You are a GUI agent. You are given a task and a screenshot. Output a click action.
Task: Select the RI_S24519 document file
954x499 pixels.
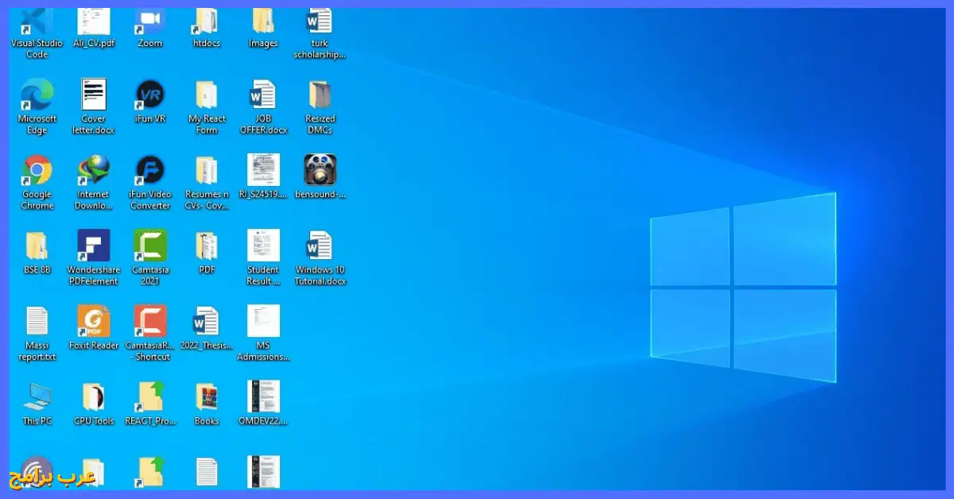[263, 176]
